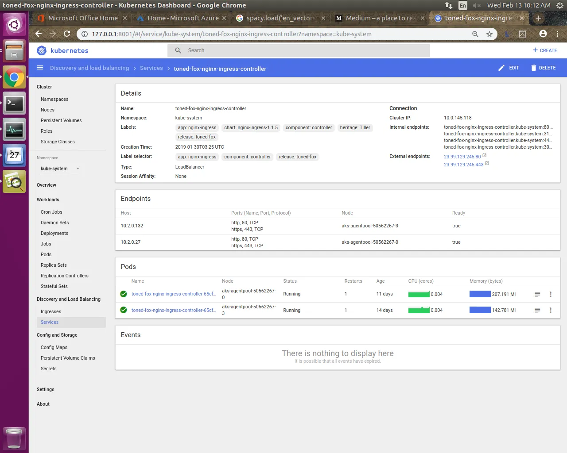Viewport: 567px width, 453px height.
Task: Go back using Chrome's back arrow
Action: (39, 34)
